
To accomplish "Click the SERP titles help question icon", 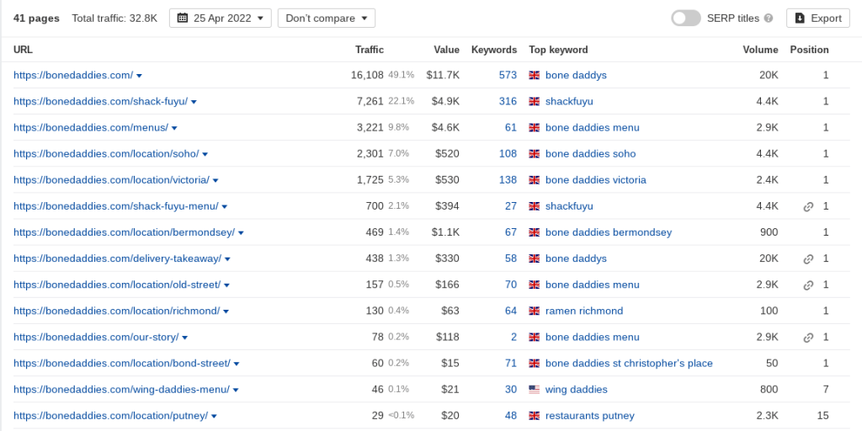I will (769, 19).
